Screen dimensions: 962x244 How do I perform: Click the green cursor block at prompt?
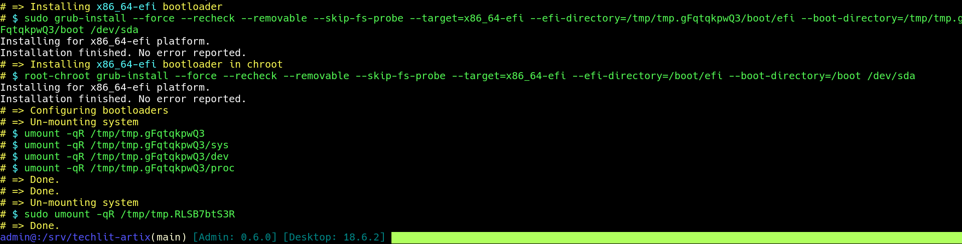coord(676,237)
